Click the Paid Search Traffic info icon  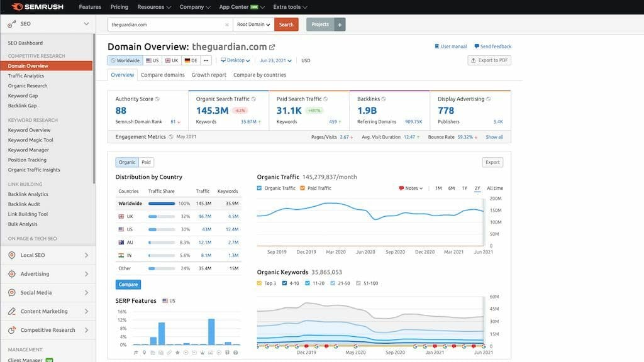(x=325, y=99)
